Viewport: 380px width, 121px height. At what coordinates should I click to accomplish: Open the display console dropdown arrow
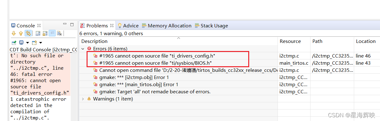coord(27,43)
